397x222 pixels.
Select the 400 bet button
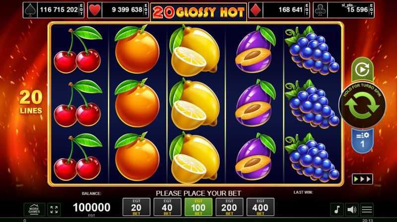pyautogui.click(x=260, y=207)
